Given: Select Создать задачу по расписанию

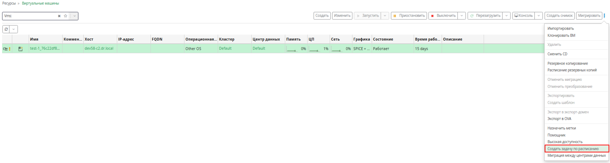Looking at the screenshot, I should 577,149.
